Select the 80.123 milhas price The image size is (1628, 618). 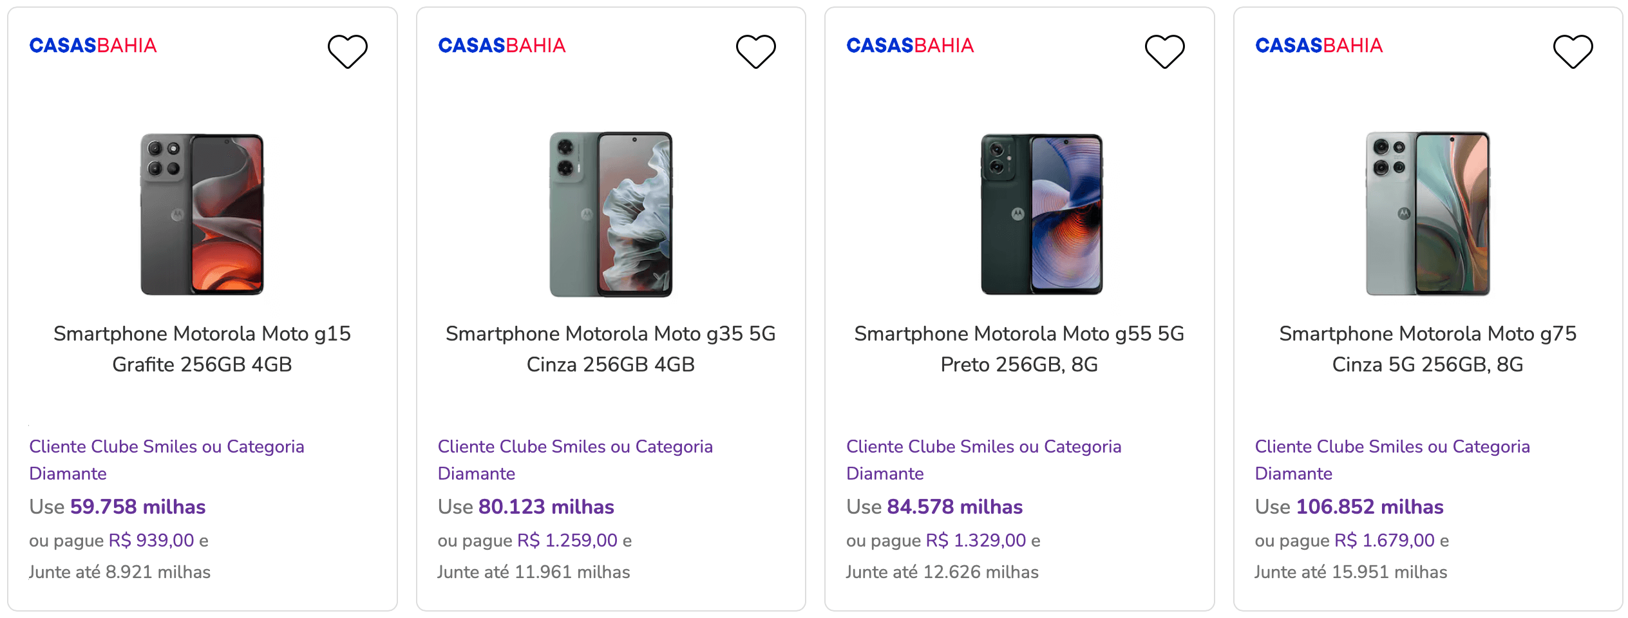coord(546,507)
